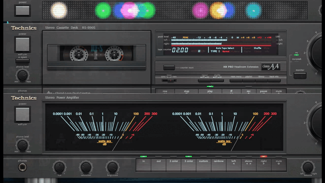Click the cassette deck phones level knob

22,75
